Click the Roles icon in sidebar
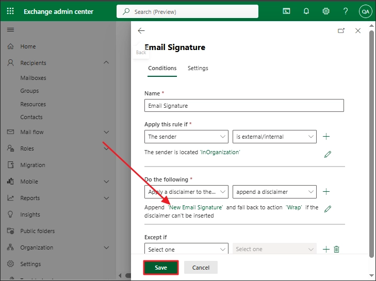376x281 pixels. pos(10,148)
